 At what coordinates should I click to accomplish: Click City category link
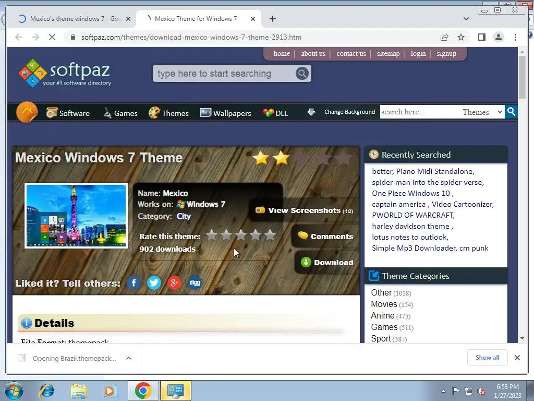[x=184, y=216]
